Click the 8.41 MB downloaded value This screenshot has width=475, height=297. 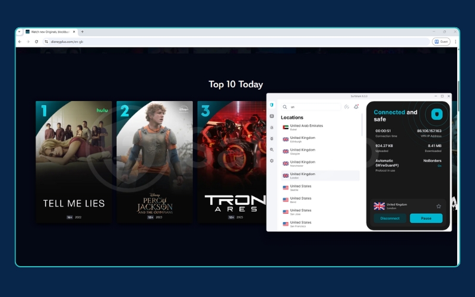point(435,146)
